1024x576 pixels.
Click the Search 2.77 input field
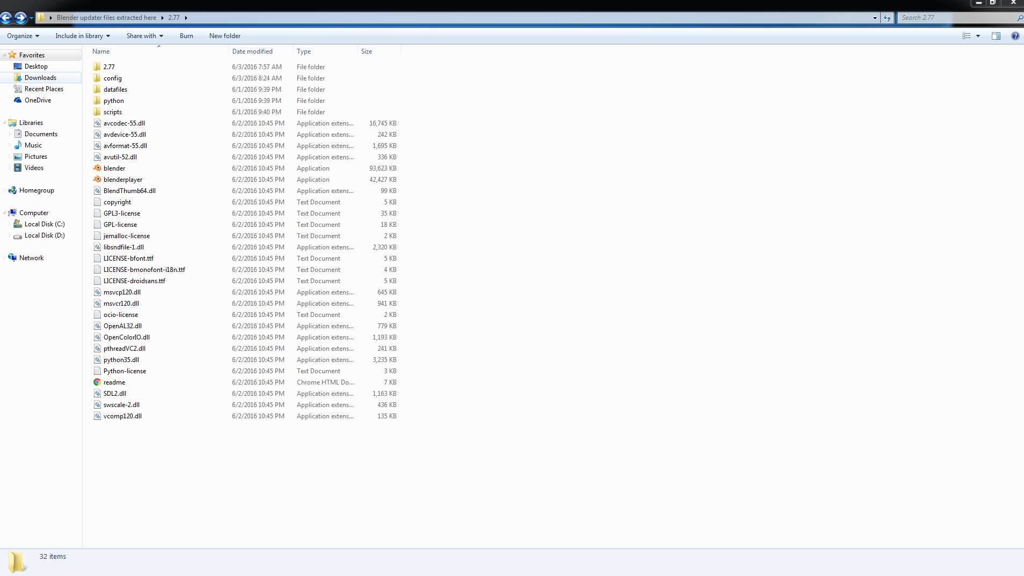click(x=958, y=18)
